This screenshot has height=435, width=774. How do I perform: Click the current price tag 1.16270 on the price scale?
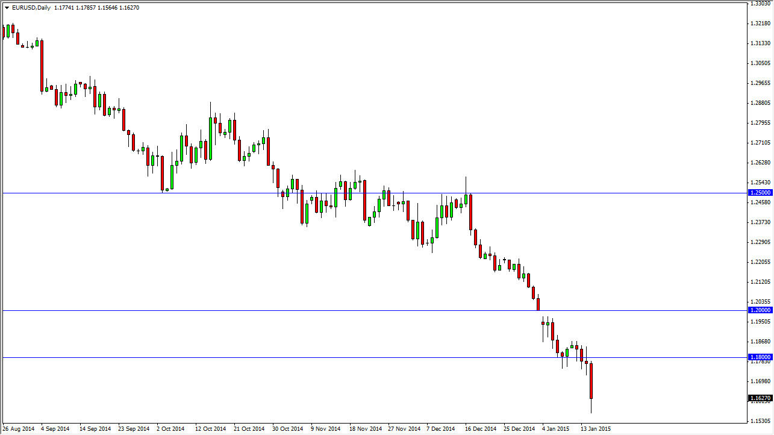pyautogui.click(x=760, y=398)
